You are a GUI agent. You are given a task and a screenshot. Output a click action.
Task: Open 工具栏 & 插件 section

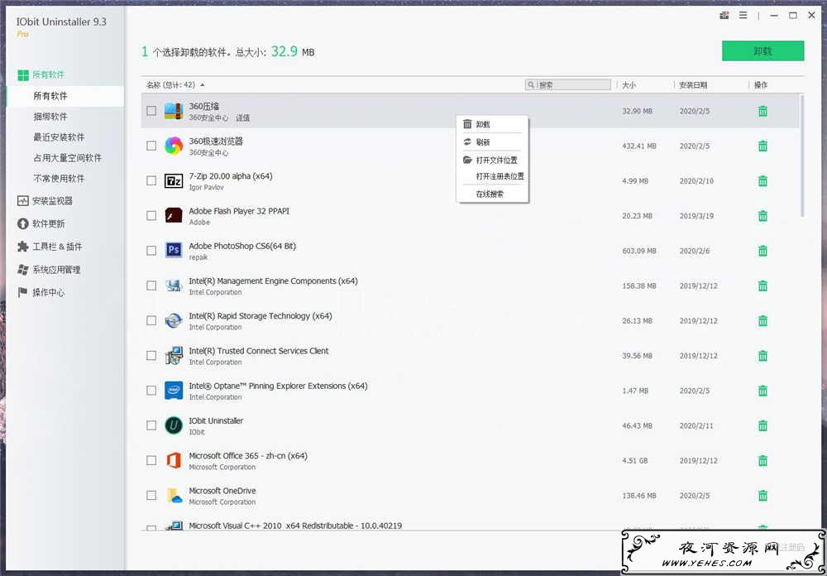coord(50,247)
